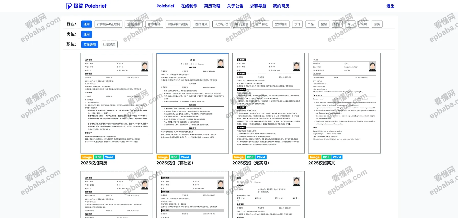458x218 pixels.
Task: Filter by 产品 industry
Action: click(311, 24)
